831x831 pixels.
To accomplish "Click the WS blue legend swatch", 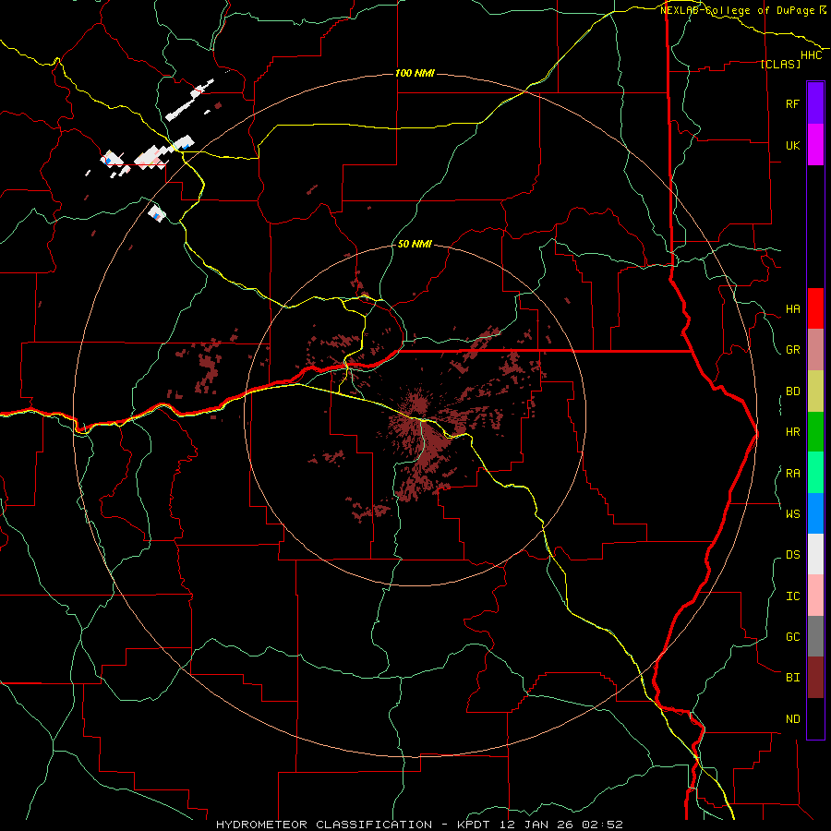I will point(815,513).
